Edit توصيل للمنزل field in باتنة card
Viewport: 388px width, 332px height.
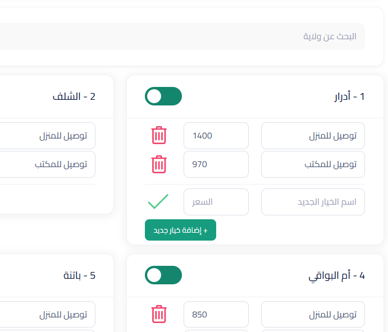pos(48,315)
